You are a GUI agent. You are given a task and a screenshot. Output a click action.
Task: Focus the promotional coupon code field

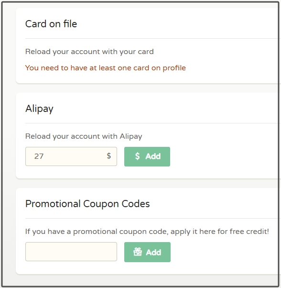click(71, 252)
